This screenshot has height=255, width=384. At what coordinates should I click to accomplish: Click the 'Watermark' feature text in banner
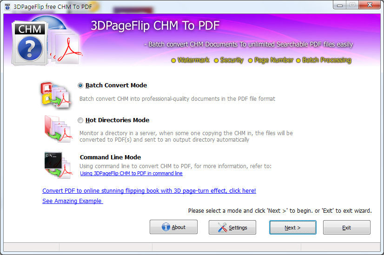pyautogui.click(x=193, y=60)
